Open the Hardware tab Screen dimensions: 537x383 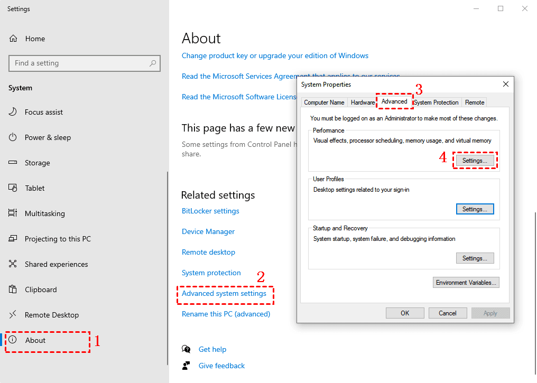point(363,102)
